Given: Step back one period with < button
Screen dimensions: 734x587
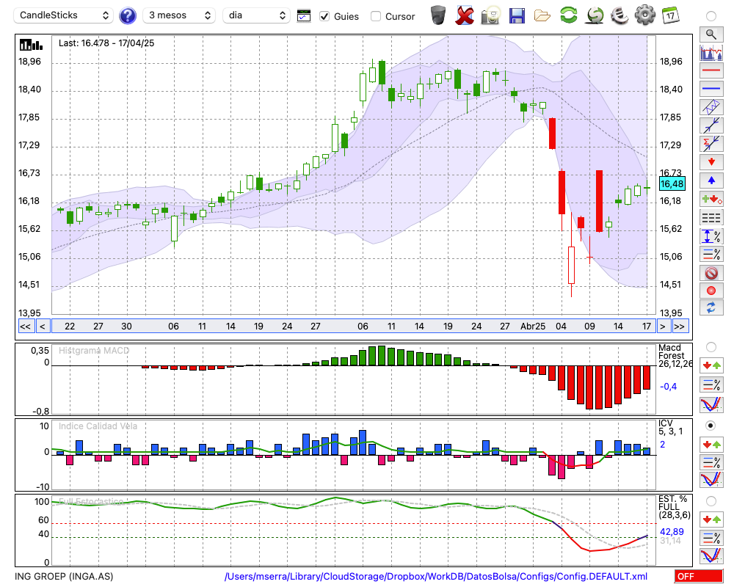Looking at the screenshot, I should (42, 327).
